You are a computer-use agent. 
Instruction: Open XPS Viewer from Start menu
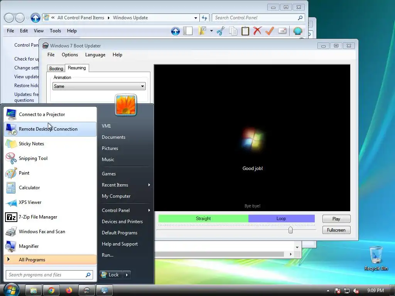50,202
